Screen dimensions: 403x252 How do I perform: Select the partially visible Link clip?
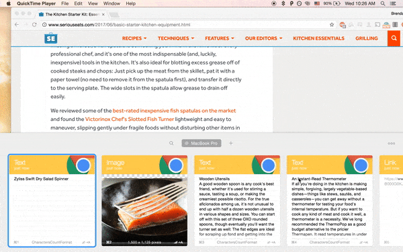(391, 200)
